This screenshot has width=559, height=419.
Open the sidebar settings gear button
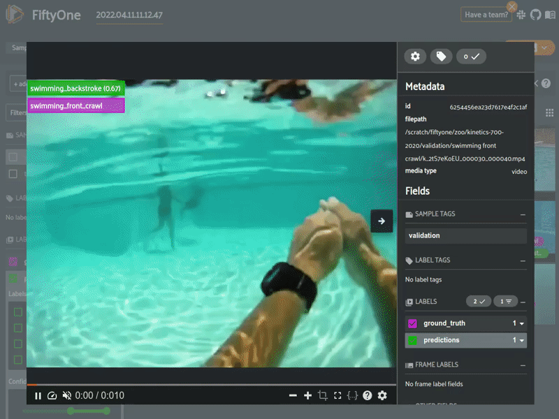(x=415, y=57)
